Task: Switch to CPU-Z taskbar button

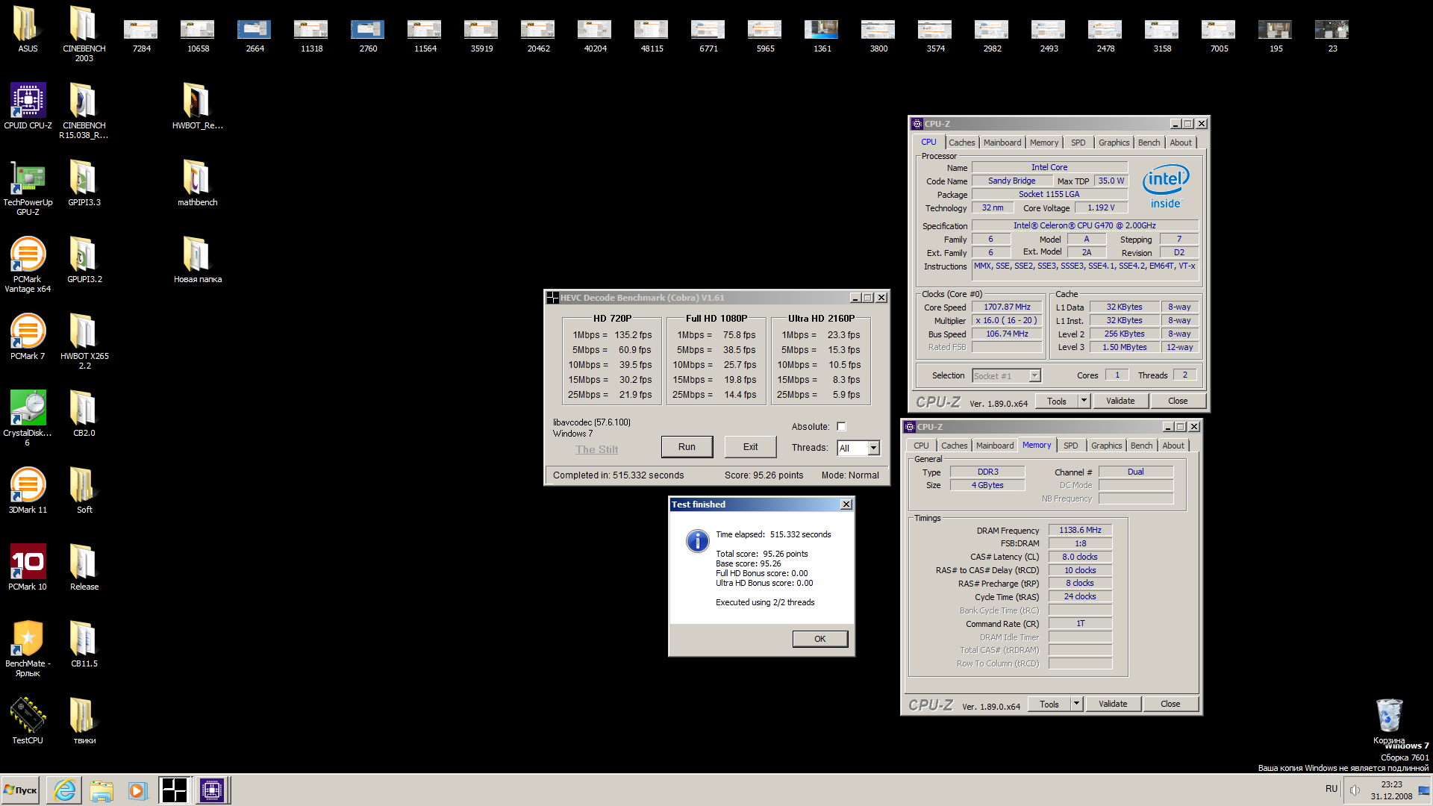Action: [212, 790]
